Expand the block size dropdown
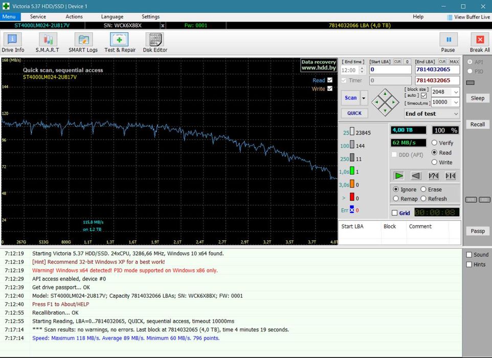Viewport: 492px width, 358px height. click(x=455, y=92)
